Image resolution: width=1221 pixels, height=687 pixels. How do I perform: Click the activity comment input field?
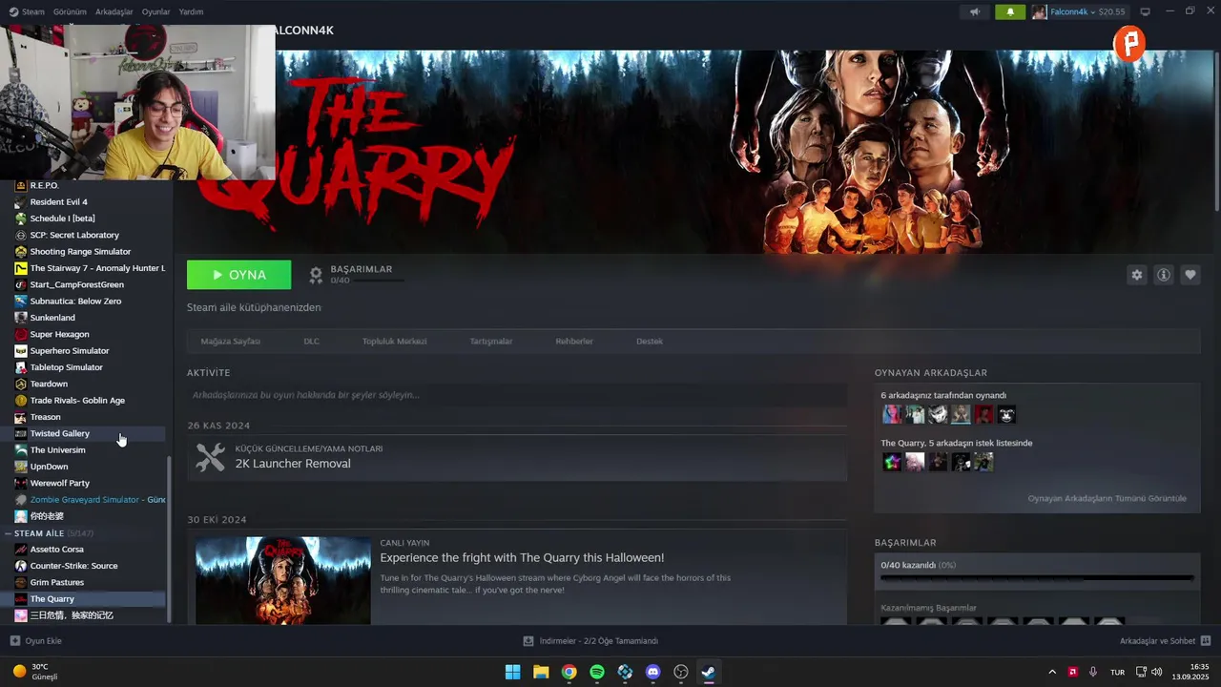tap(516, 395)
